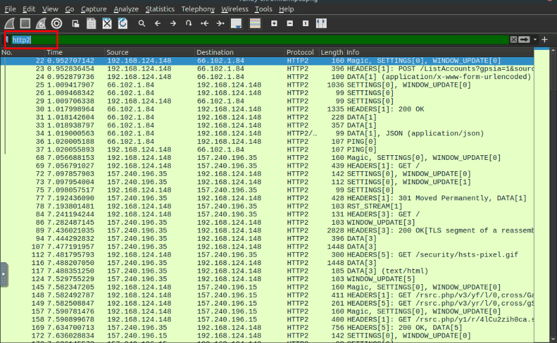Open the display filter history dropdown
Image resolution: width=557 pixels, height=343 pixels.
(x=536, y=39)
